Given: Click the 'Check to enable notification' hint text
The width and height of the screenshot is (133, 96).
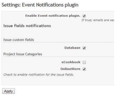Looking at the screenshot, I should 39,75.
